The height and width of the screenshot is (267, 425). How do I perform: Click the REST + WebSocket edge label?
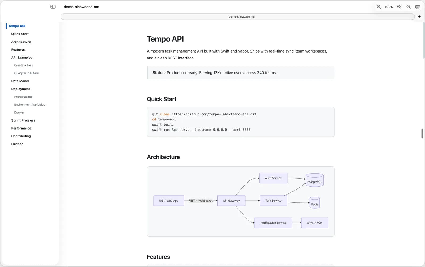click(x=201, y=201)
